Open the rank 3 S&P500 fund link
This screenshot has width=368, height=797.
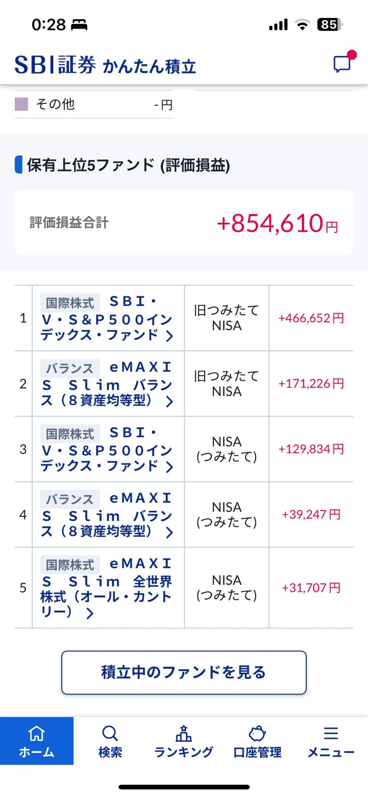[107, 450]
